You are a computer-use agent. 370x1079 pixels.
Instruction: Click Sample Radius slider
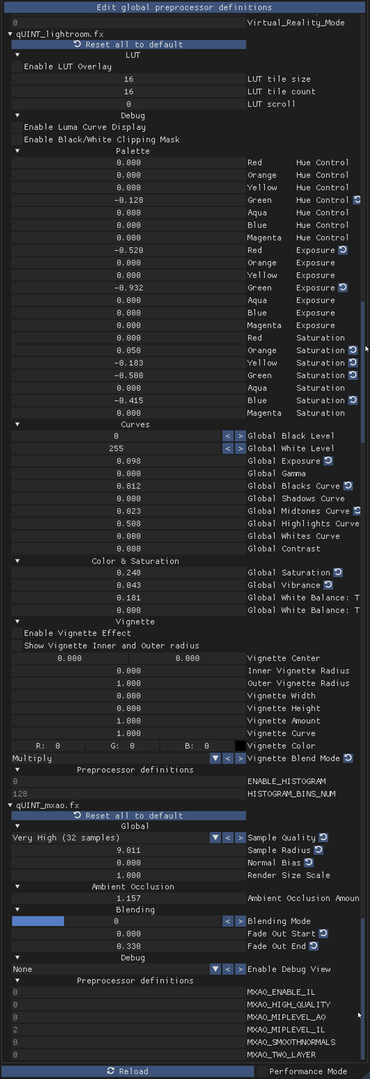[x=129, y=850]
